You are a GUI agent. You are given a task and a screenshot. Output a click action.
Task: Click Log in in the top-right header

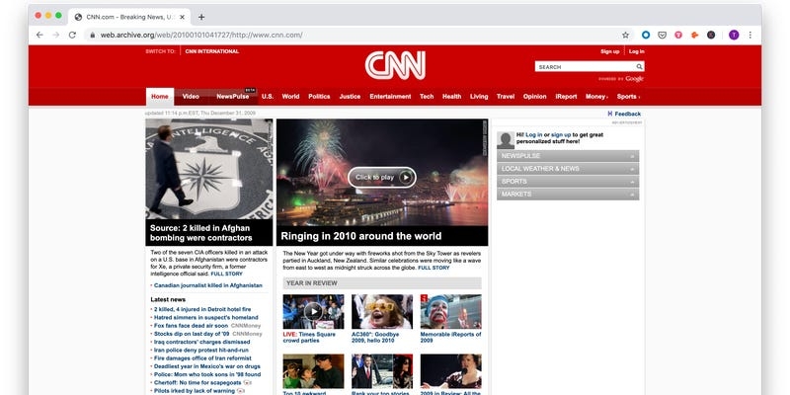[x=636, y=51]
